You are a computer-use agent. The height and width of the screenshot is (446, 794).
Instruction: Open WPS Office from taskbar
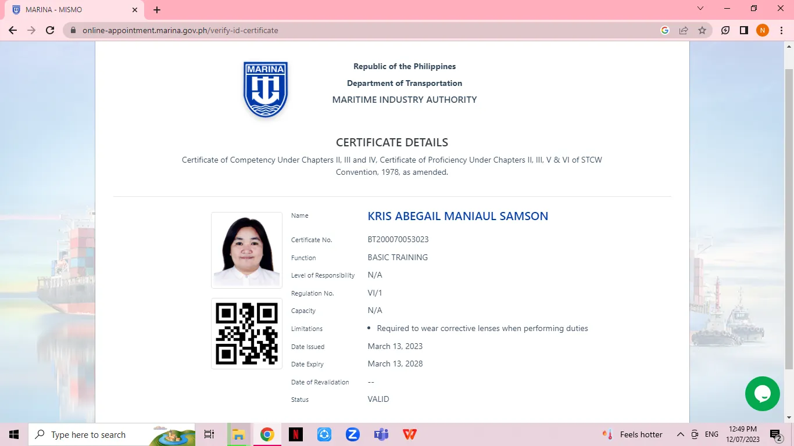coord(409,434)
